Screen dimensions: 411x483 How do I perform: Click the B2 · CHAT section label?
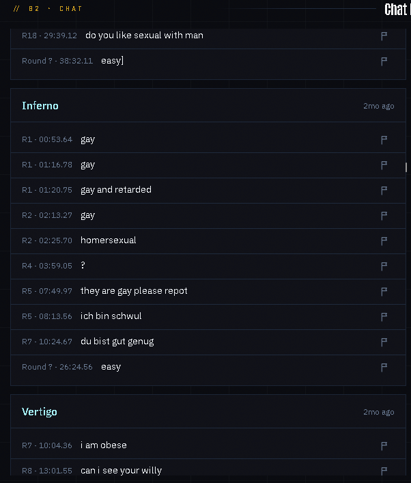(48, 9)
